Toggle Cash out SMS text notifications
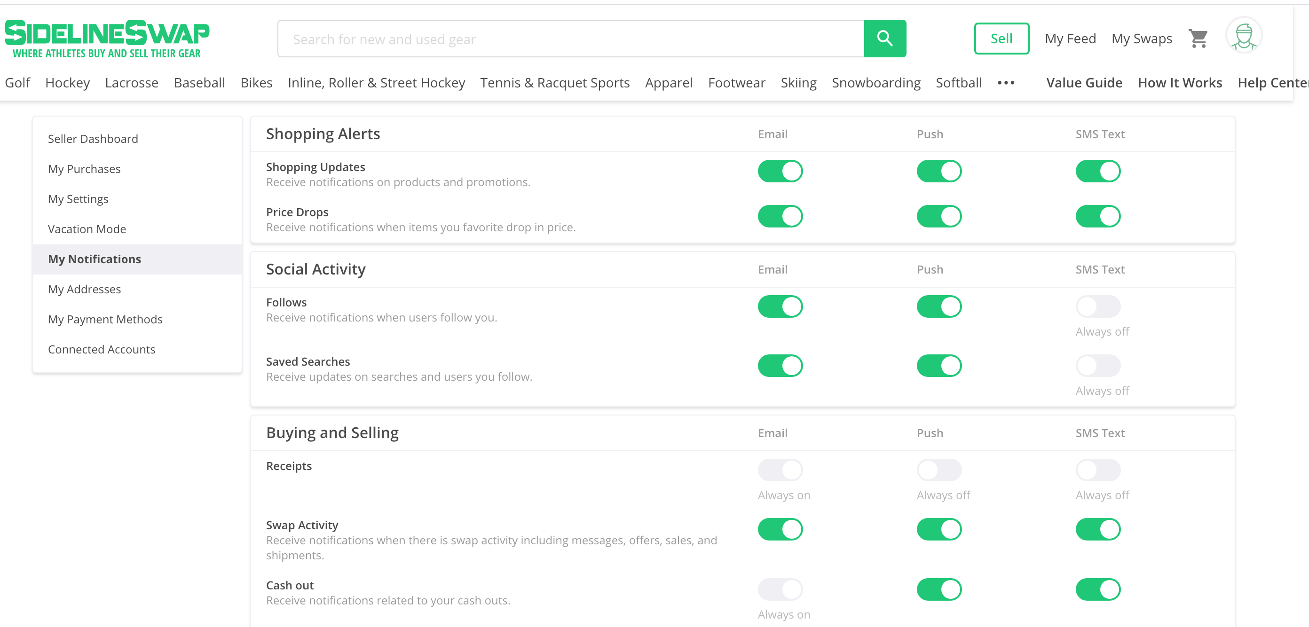The height and width of the screenshot is (627, 1309). click(x=1097, y=589)
